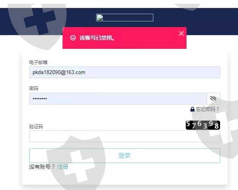This screenshot has height=190, width=238.
Task: Focus the 验证码 verification code input
Action: point(125,136)
